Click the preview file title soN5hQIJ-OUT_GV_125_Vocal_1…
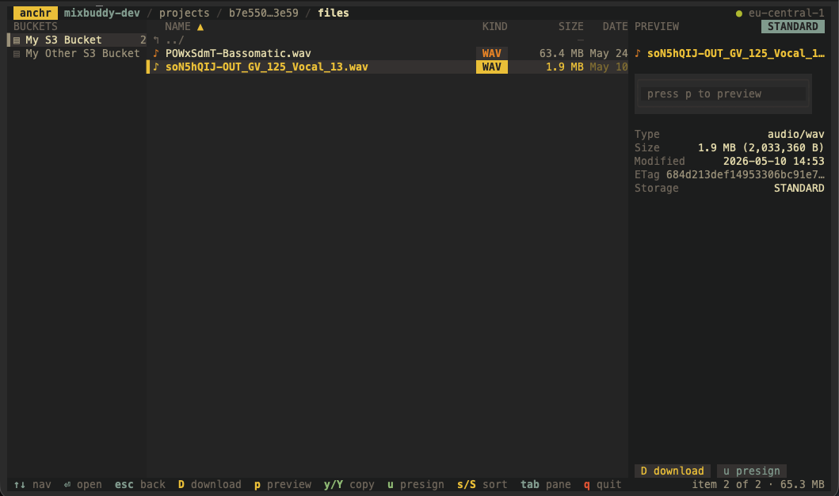The width and height of the screenshot is (839, 496). click(736, 54)
